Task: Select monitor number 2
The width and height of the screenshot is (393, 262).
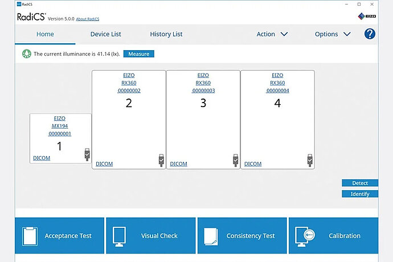Action: (129, 103)
